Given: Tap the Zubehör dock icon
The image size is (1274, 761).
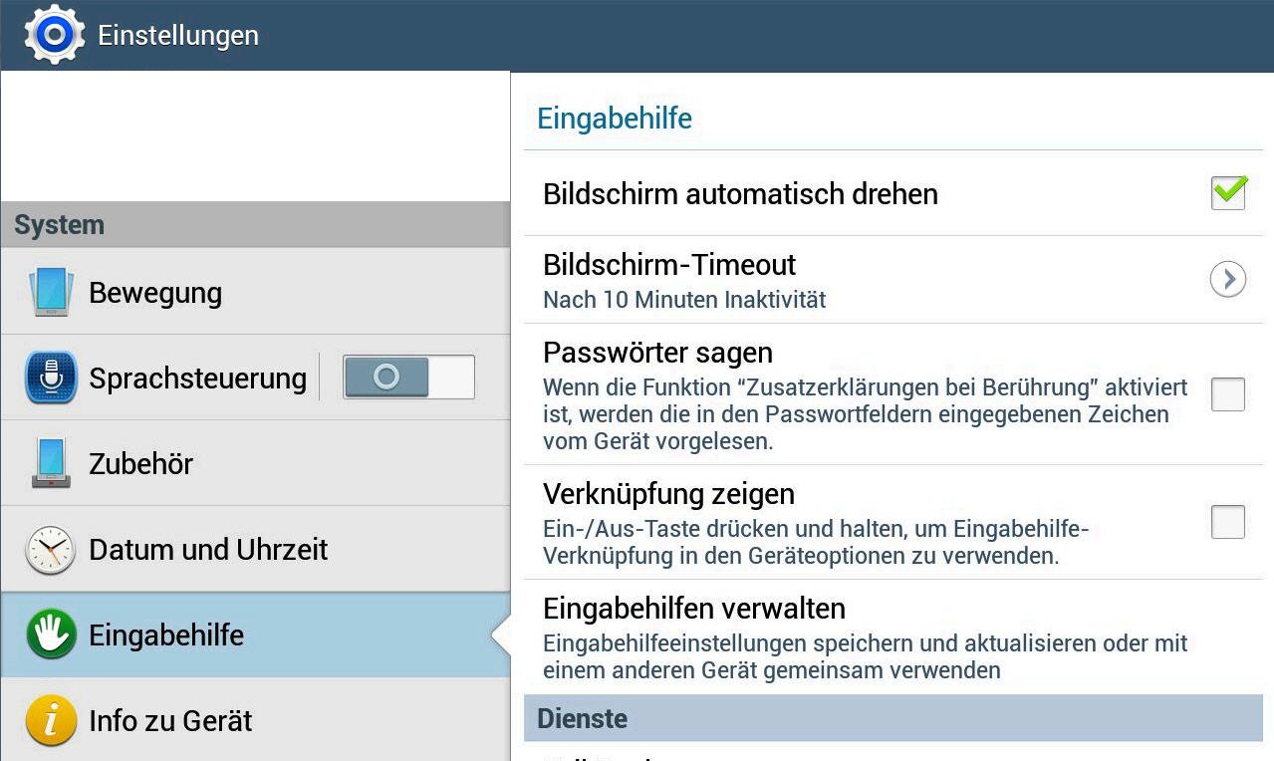Looking at the screenshot, I should [x=51, y=463].
